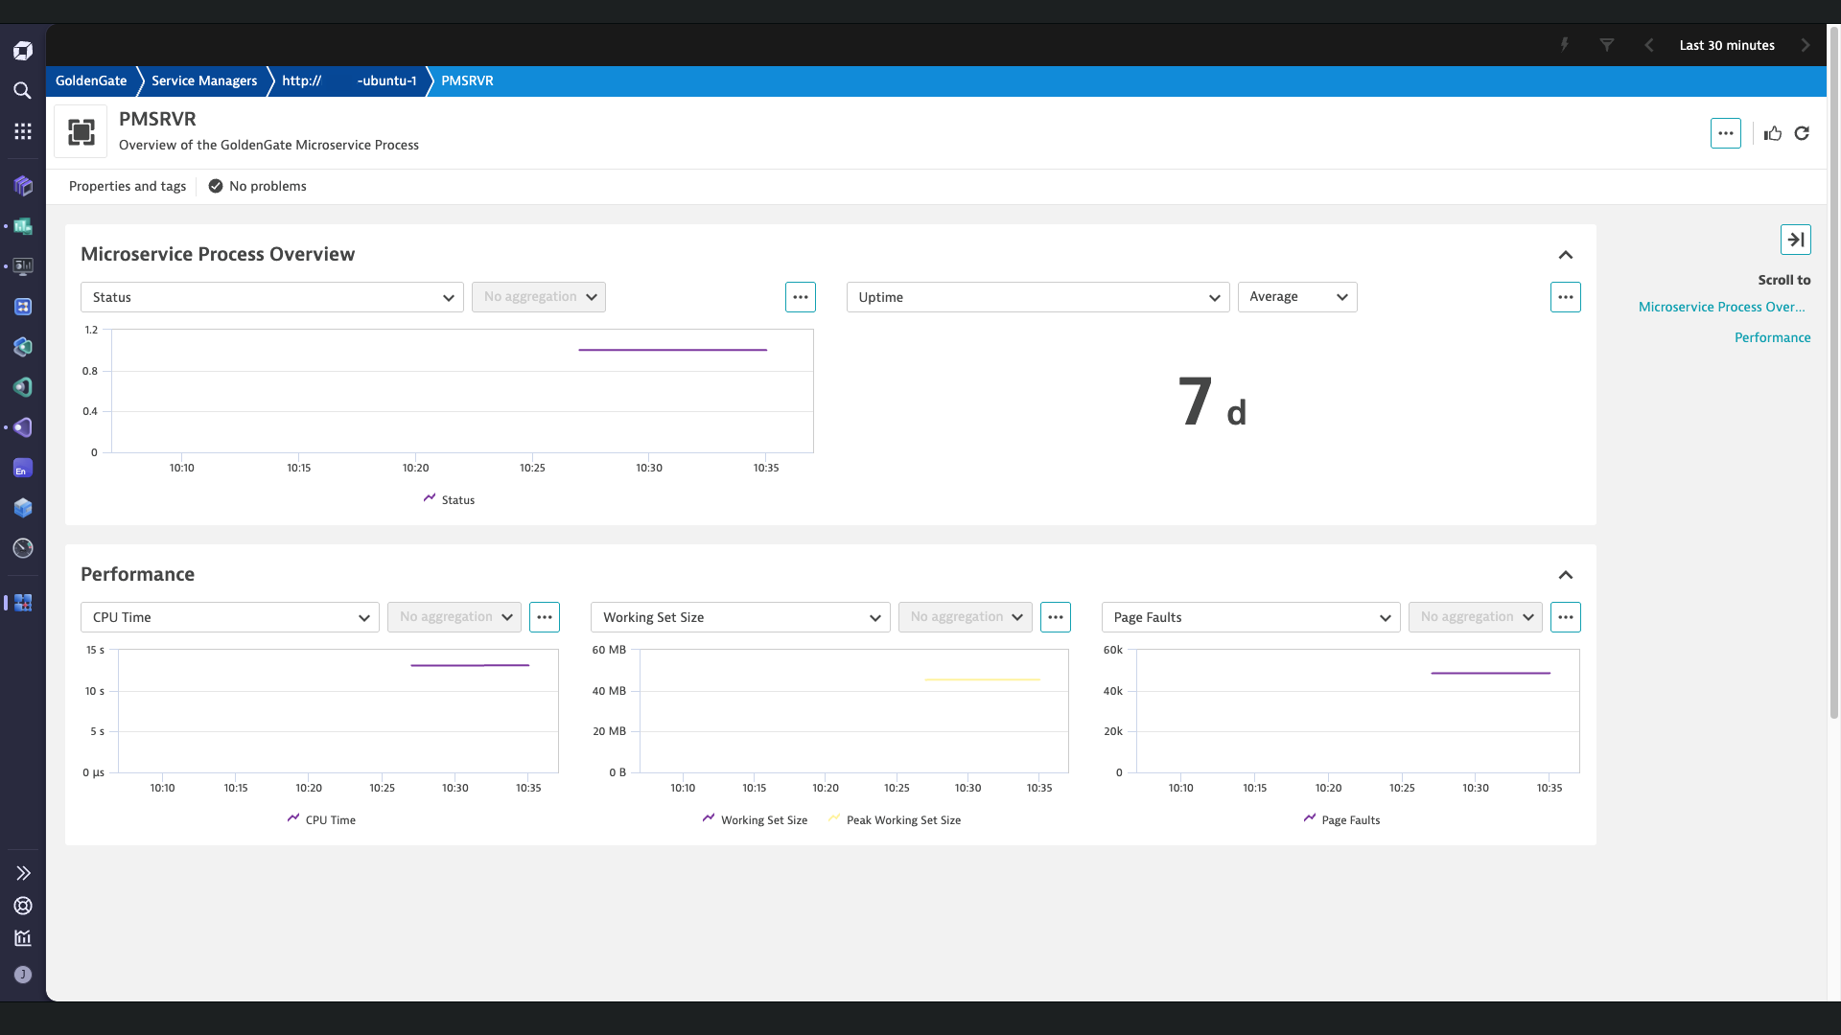Open Page Faults chart more options
Screen dimensions: 1841x1035
click(1566, 617)
